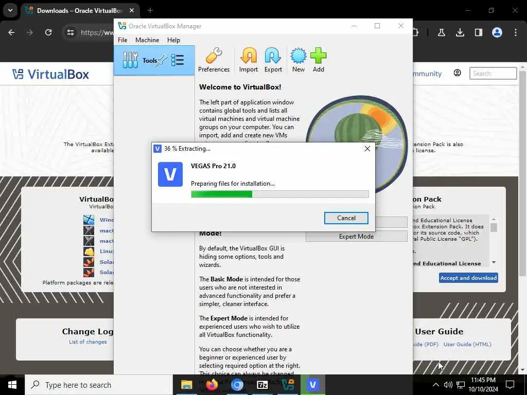Open volume control in tray
Viewport: 527px width, 395px height.
(x=448, y=385)
